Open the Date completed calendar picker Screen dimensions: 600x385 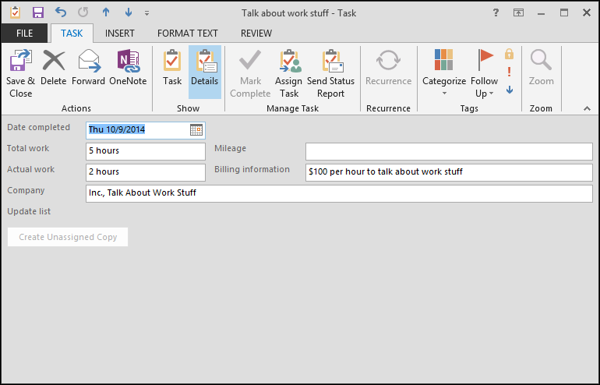[x=196, y=129]
